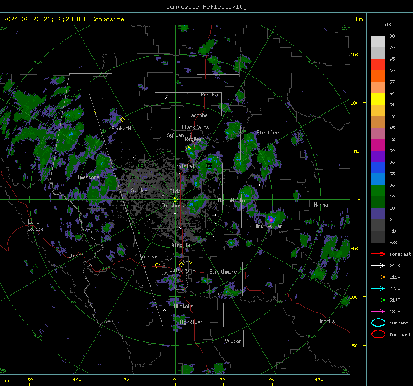Click the Composite_Reflectivity title
Image resolution: width=413 pixels, height=386 pixels.
pos(206,7)
